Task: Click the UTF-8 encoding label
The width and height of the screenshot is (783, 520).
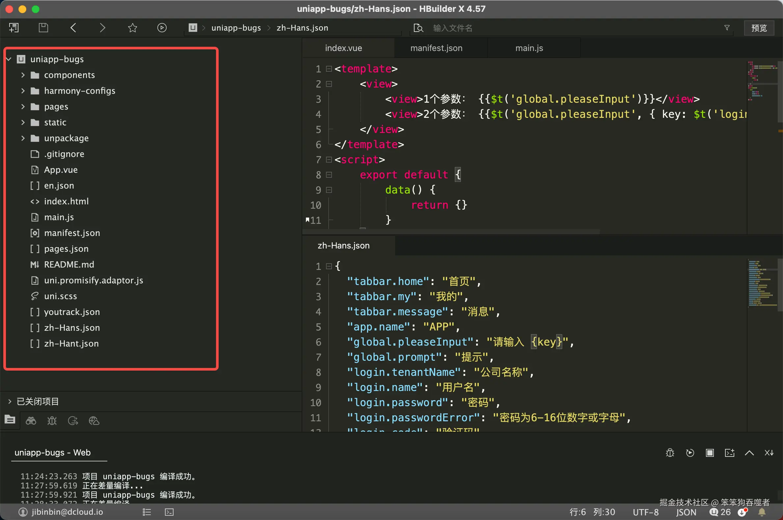Action: click(645, 512)
